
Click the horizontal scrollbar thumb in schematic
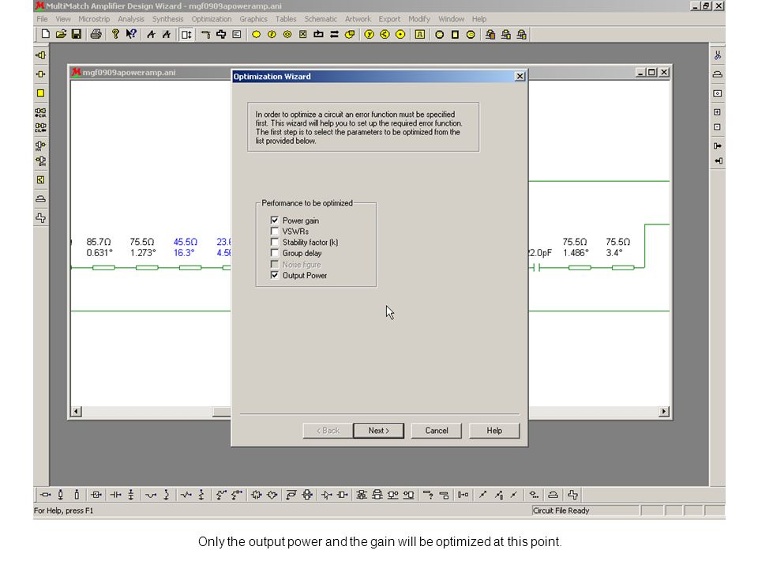pyautogui.click(x=222, y=411)
